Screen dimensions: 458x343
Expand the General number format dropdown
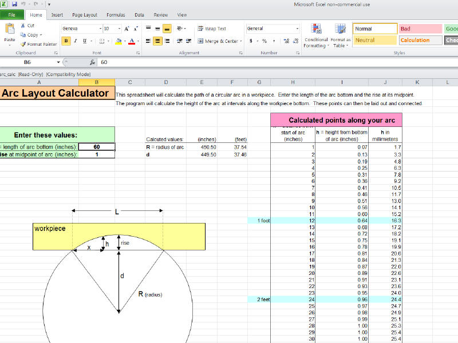pos(297,29)
